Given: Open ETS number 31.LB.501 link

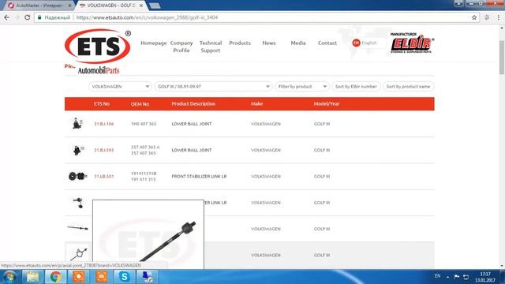Looking at the screenshot, I should pos(103,177).
